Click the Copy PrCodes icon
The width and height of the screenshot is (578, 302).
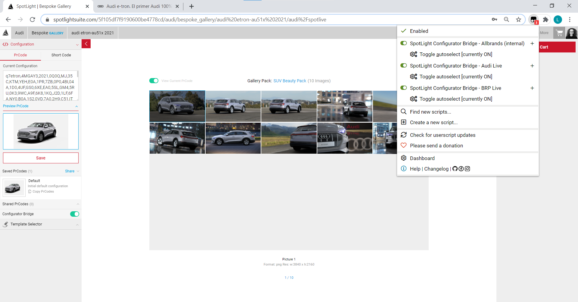(30, 191)
